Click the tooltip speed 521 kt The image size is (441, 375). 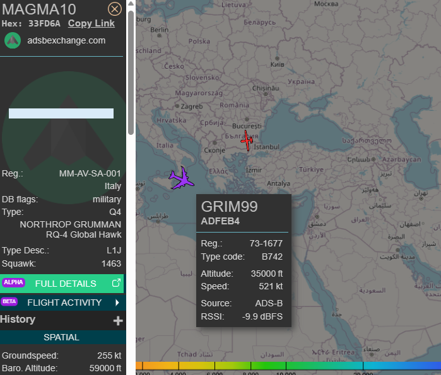click(271, 286)
